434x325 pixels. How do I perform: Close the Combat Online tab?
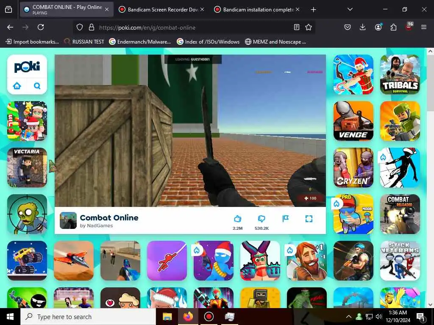(x=107, y=9)
